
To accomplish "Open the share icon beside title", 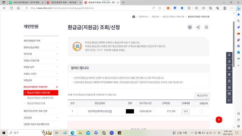I will tap(198, 27).
